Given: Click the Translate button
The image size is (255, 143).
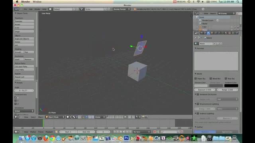Looking at the screenshot, I should 24,21.
